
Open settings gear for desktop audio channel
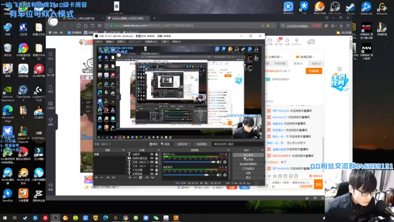coord(225,175)
